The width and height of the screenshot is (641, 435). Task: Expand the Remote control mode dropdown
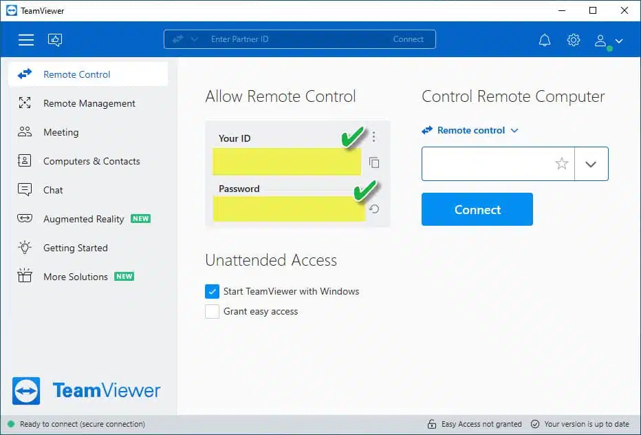470,130
